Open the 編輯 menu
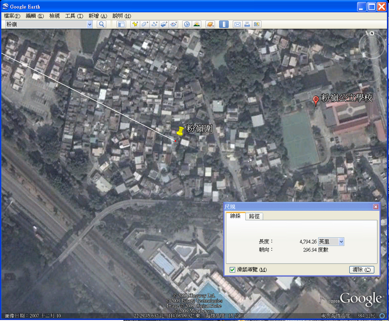This screenshot has height=321, width=389. 35,16
